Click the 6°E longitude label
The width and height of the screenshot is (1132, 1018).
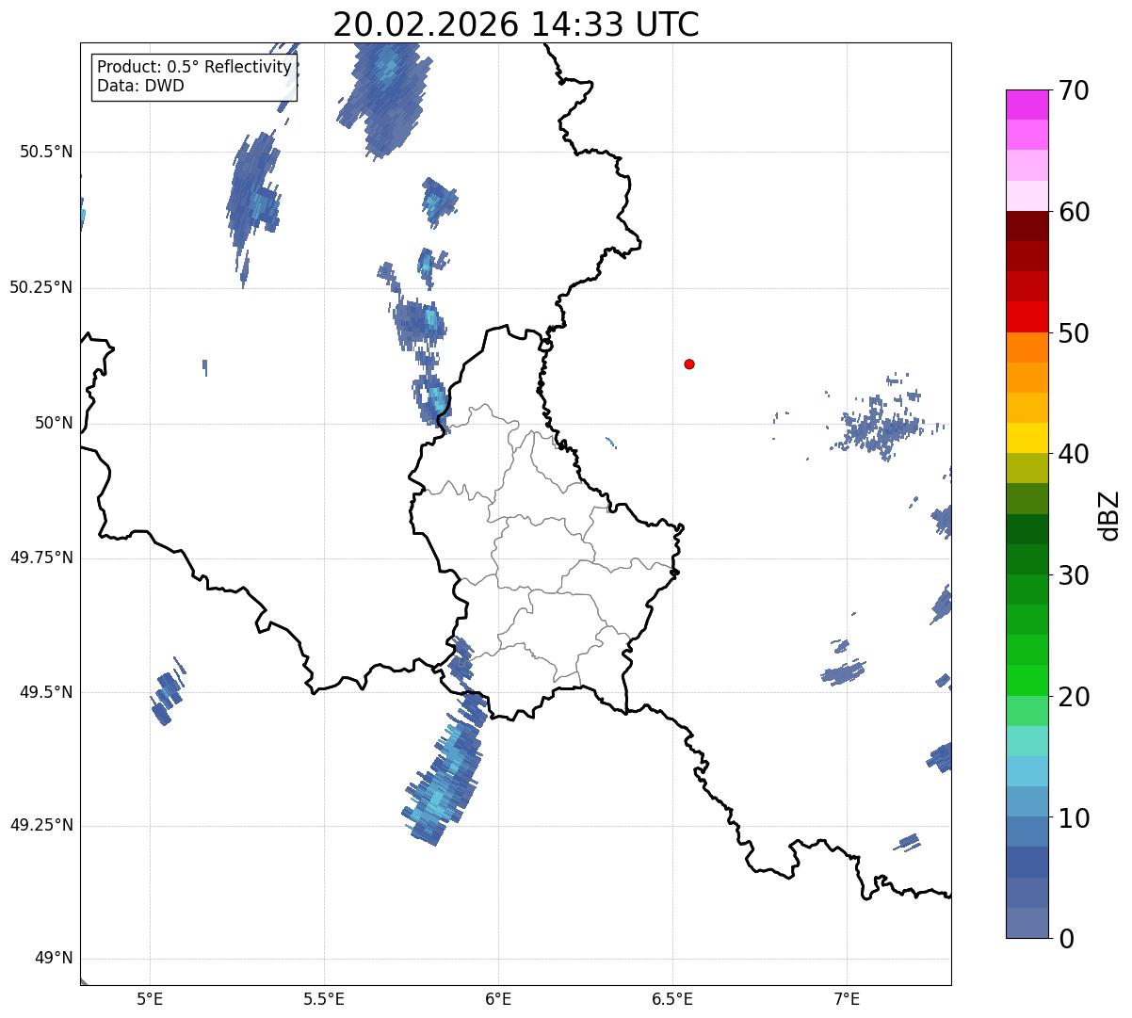pyautogui.click(x=498, y=998)
